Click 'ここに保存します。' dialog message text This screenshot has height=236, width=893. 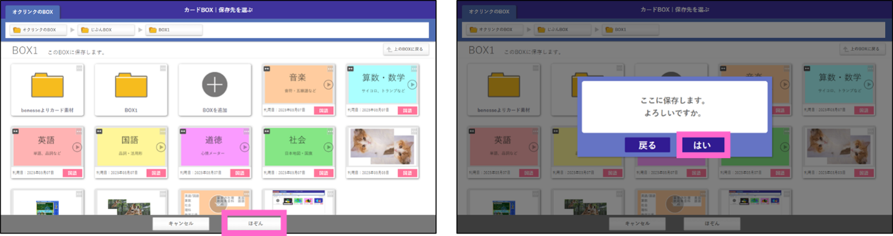point(673,101)
